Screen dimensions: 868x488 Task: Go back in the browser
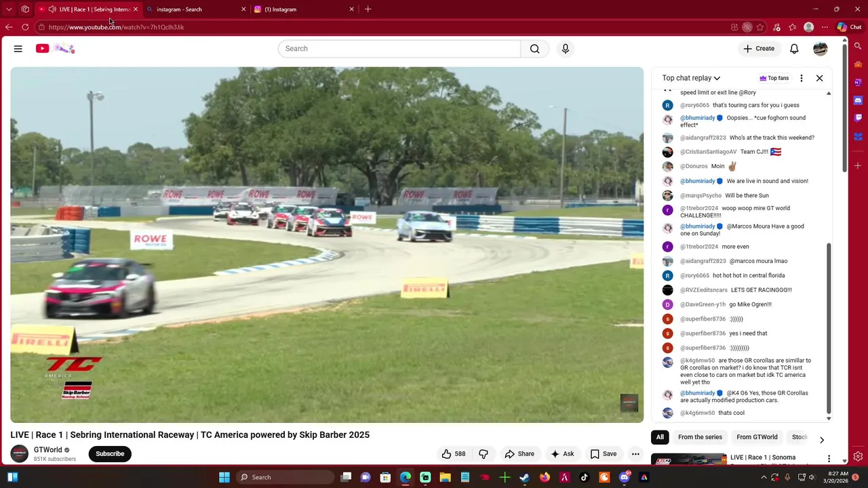tap(9, 27)
